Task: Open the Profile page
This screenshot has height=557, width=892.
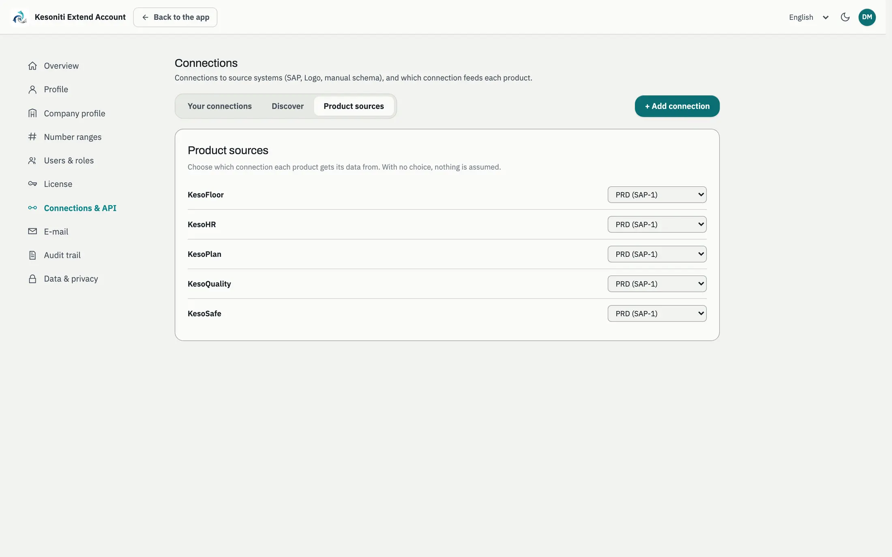Action: click(x=56, y=89)
